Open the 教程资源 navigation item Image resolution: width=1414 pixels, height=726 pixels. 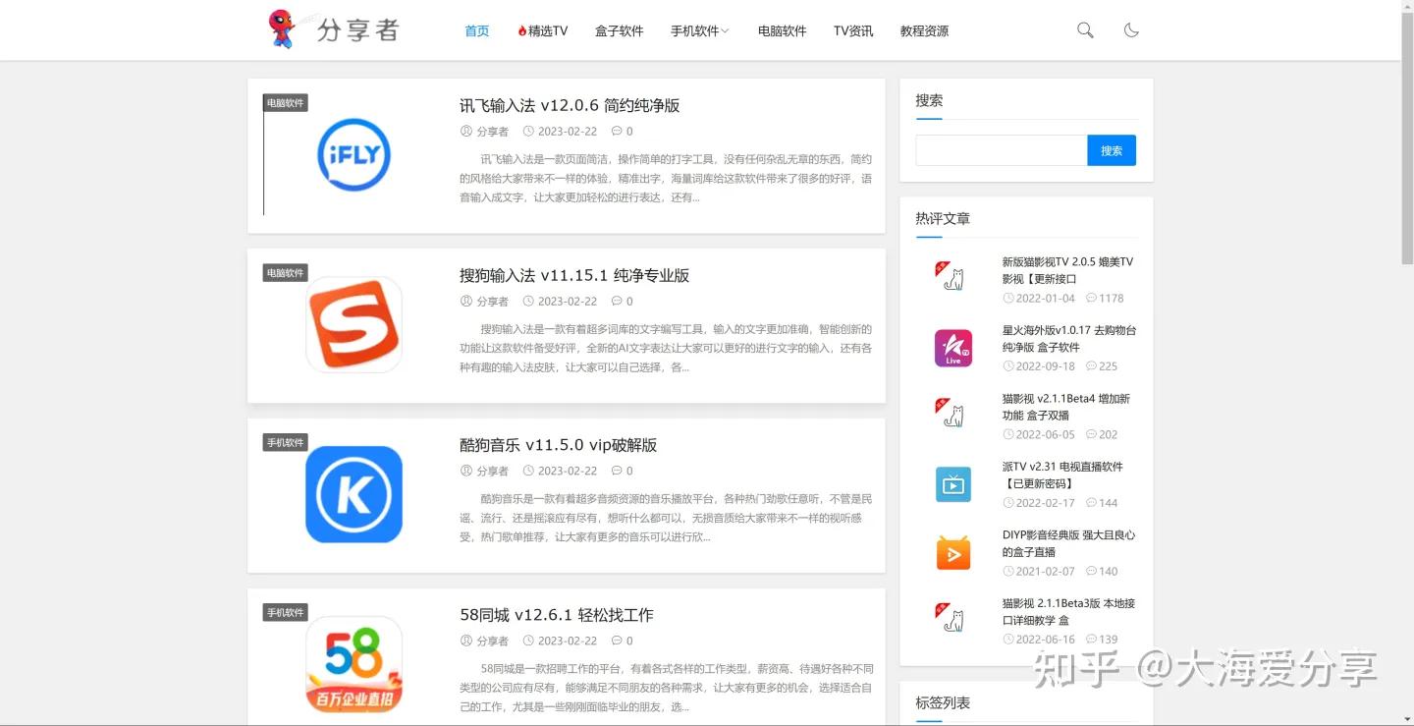click(923, 30)
